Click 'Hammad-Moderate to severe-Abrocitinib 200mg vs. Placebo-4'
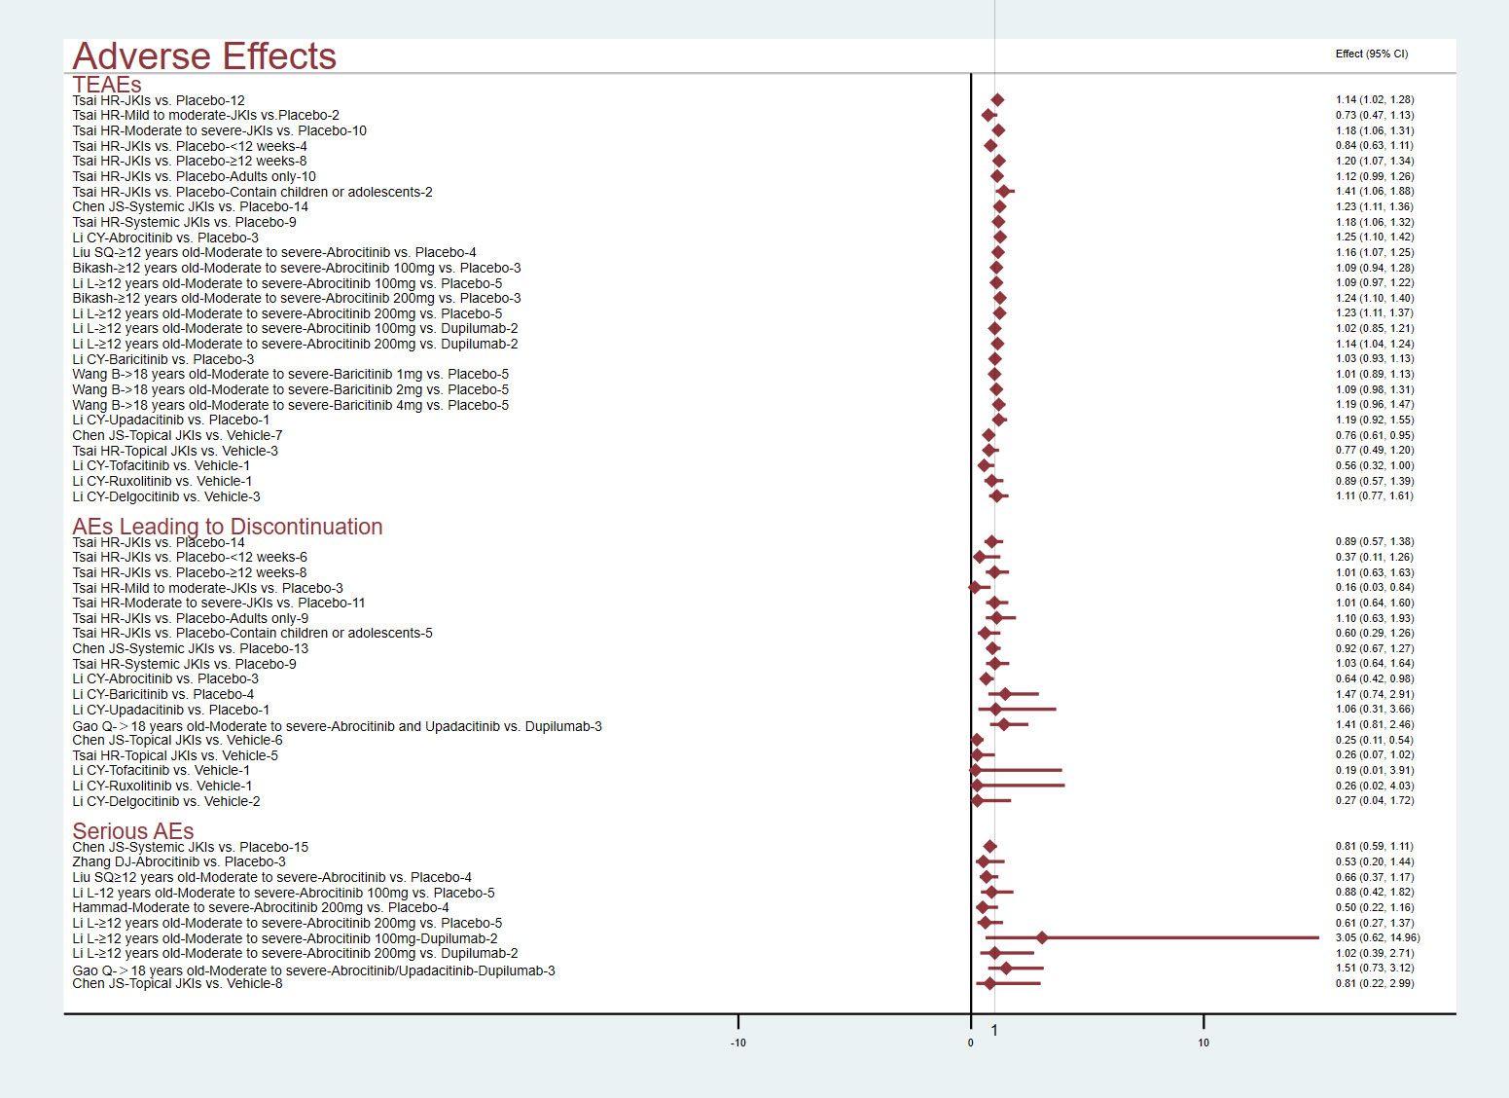Image resolution: width=1509 pixels, height=1098 pixels. coord(261,907)
